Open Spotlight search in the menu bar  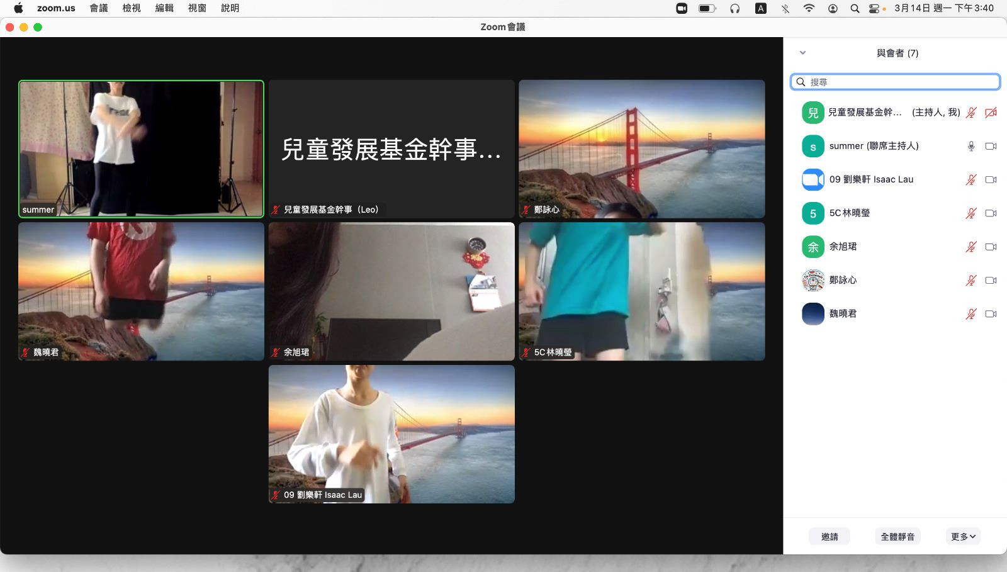(854, 8)
